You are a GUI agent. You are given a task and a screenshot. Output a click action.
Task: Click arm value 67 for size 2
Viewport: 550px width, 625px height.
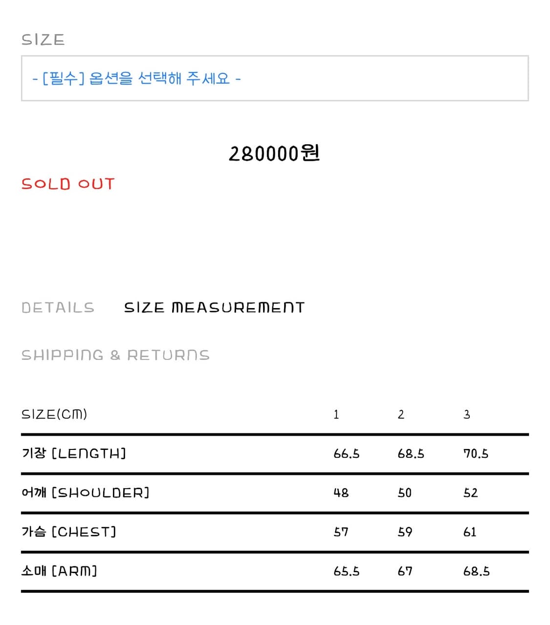405,571
